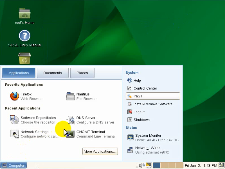Click the Install/Remove Software icon
The image size is (225, 169).
[x=130, y=104]
